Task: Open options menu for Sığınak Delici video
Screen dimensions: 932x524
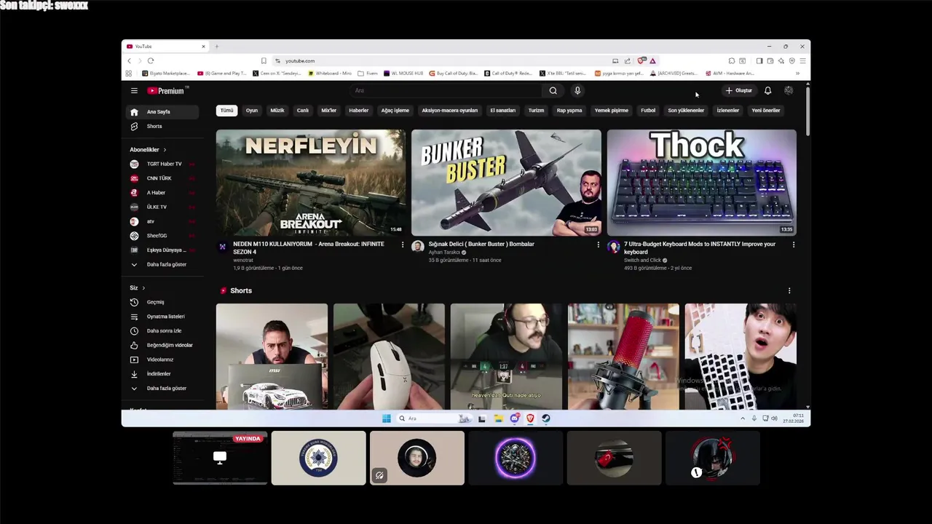Action: [x=599, y=245]
